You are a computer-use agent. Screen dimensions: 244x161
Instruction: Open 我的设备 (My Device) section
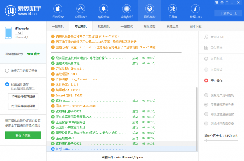(x=58, y=11)
